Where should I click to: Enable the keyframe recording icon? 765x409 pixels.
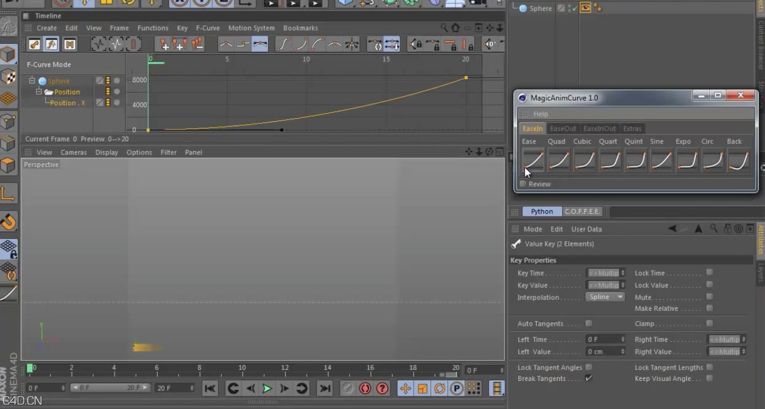[346, 388]
